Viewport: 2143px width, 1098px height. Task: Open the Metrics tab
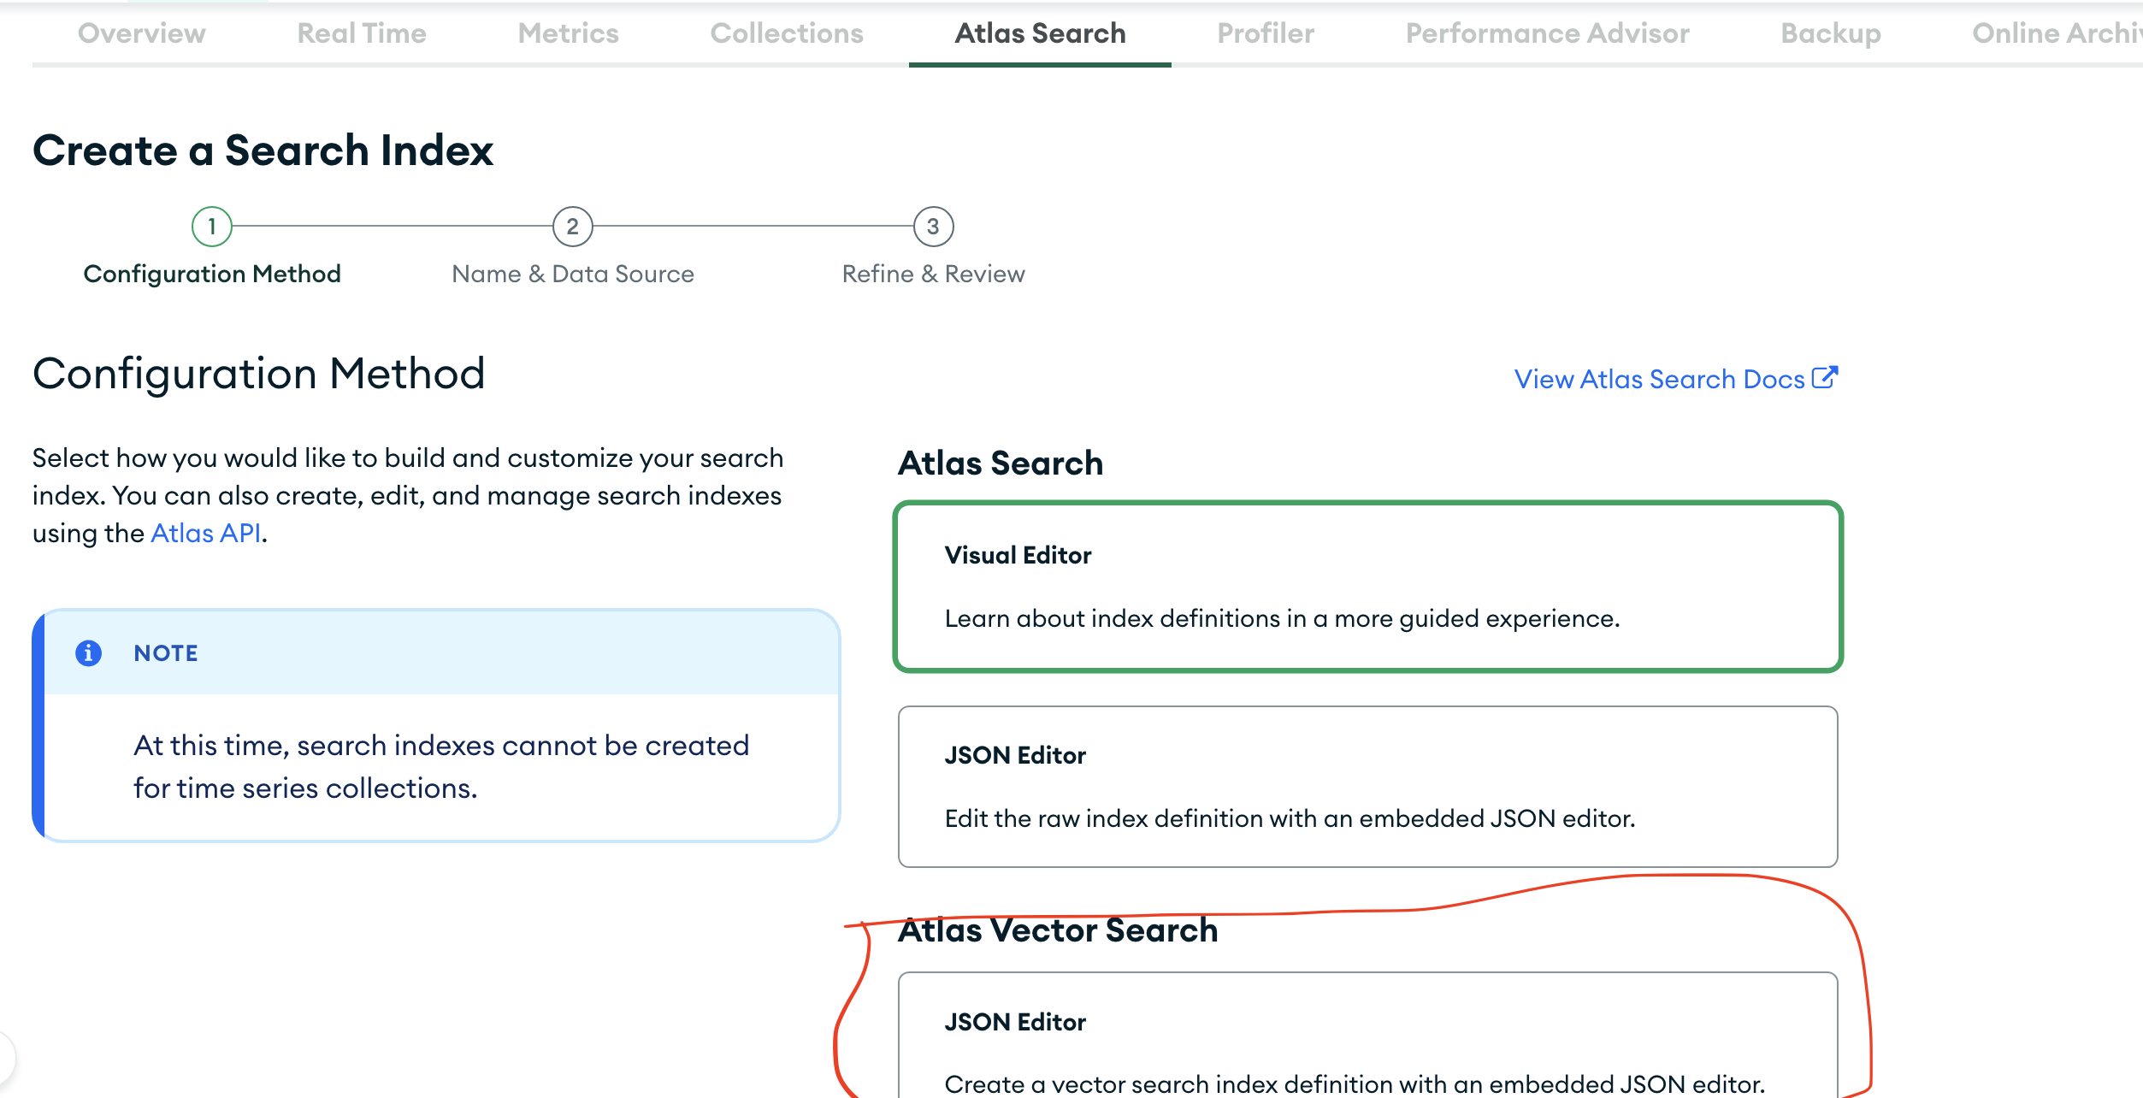pos(568,33)
